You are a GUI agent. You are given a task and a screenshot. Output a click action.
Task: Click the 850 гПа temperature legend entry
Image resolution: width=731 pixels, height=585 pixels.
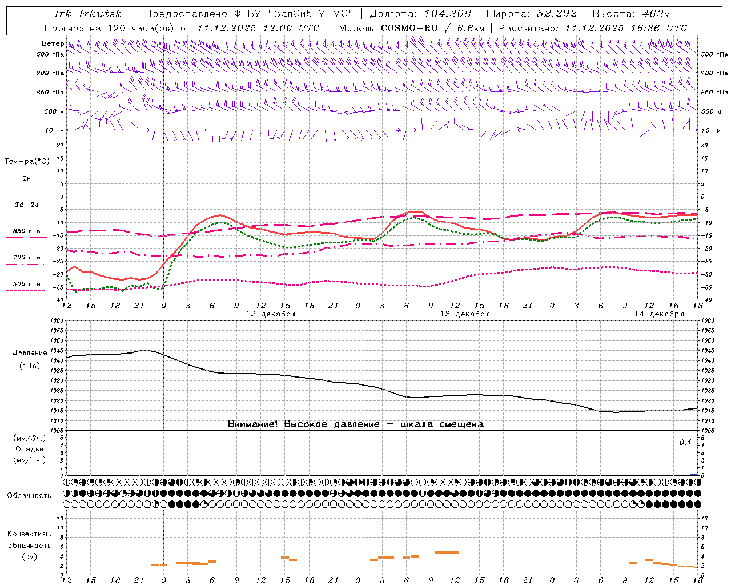(26, 231)
